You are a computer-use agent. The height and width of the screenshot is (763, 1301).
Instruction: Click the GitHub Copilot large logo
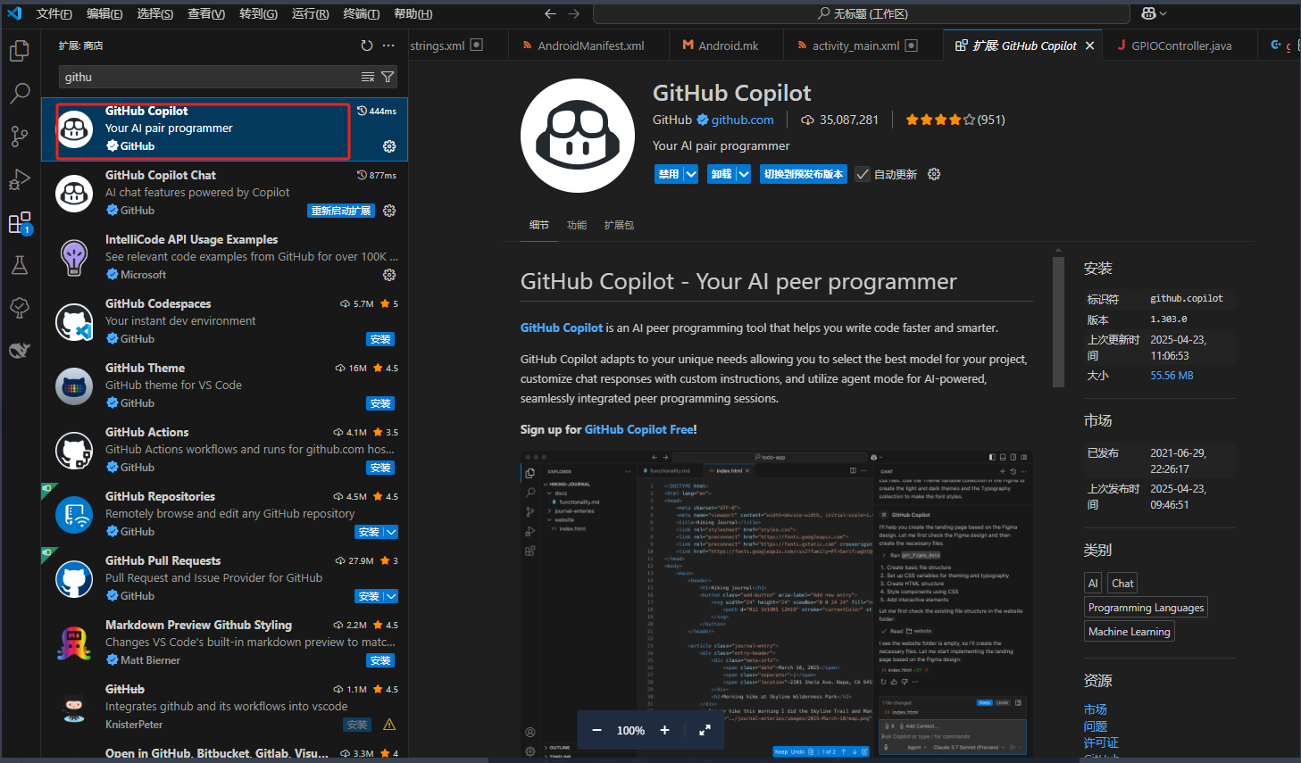pyautogui.click(x=578, y=136)
